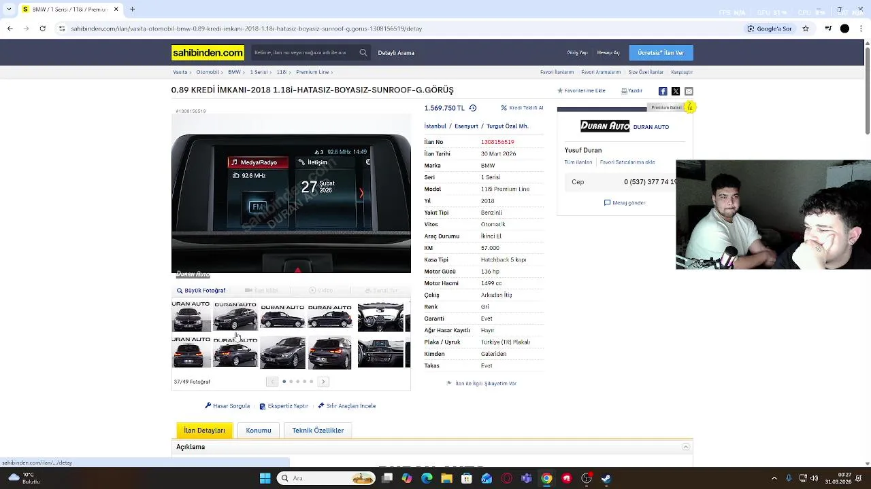The image size is (871, 489).
Task: Click Favorilerime Ekle star link
Action: tap(581, 91)
